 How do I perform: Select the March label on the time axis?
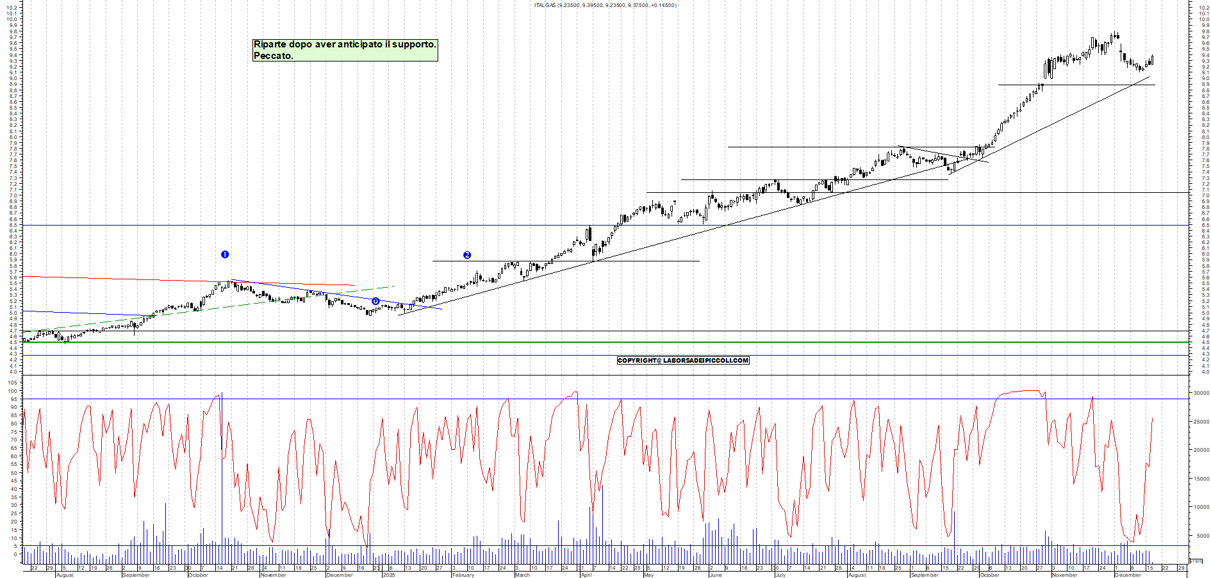click(x=522, y=575)
